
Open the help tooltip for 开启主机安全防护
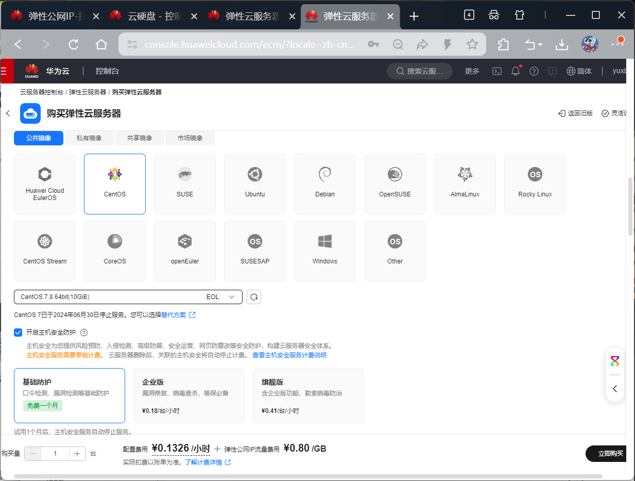[x=84, y=333]
